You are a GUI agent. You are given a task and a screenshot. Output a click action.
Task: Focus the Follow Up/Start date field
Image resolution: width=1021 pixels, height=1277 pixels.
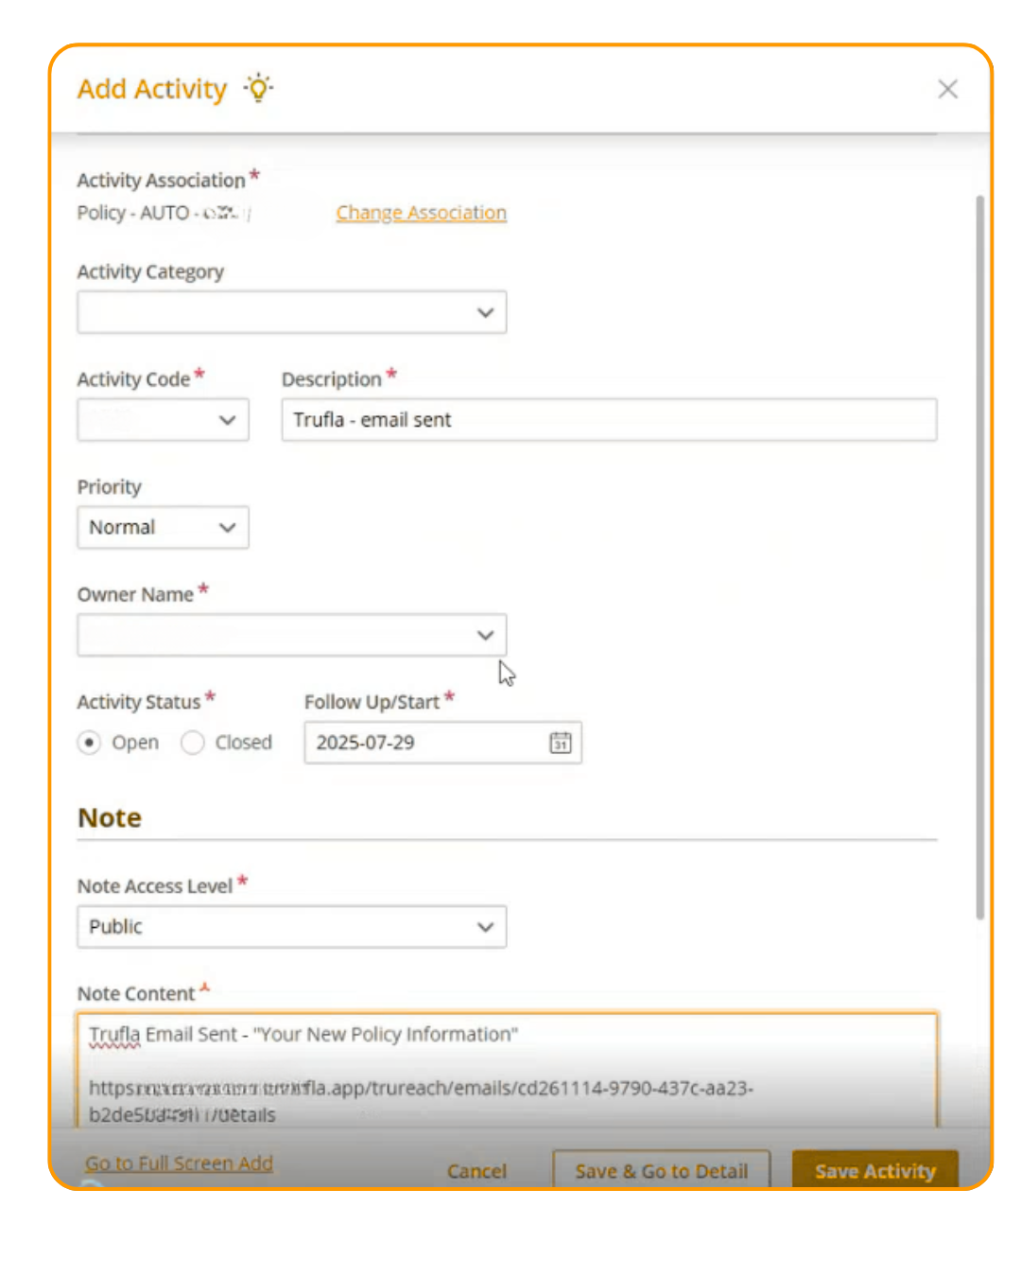tap(425, 743)
